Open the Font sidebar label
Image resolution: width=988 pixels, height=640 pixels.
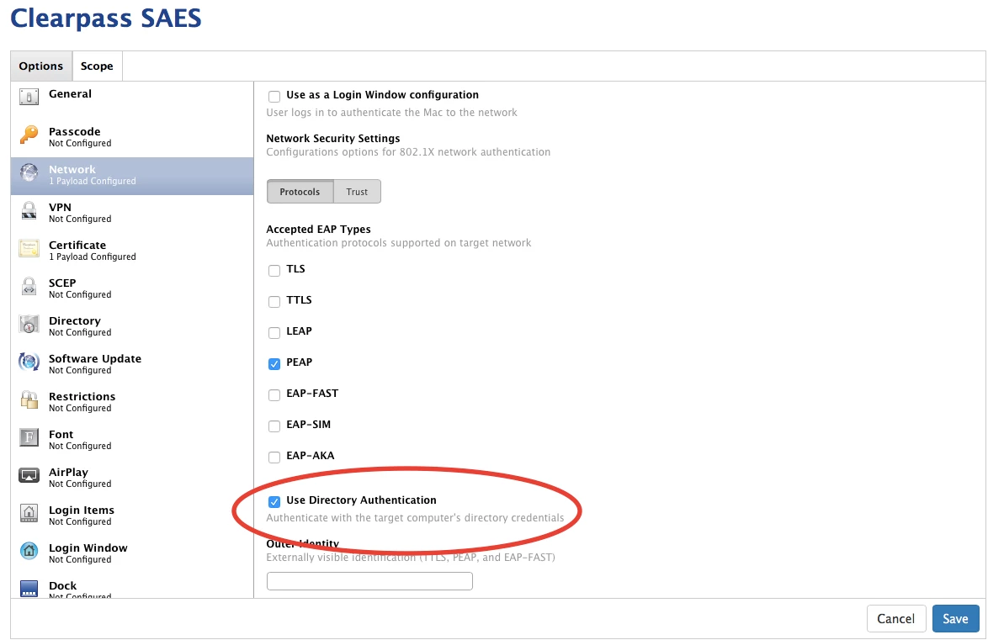pos(61,434)
